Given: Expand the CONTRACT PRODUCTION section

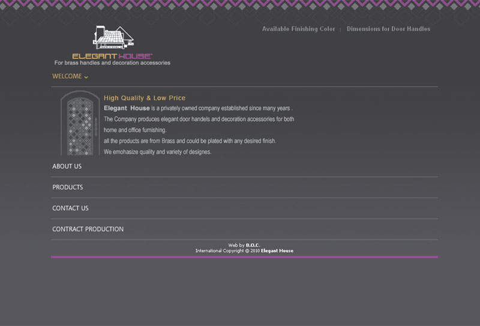Looking at the screenshot, I should (88, 229).
